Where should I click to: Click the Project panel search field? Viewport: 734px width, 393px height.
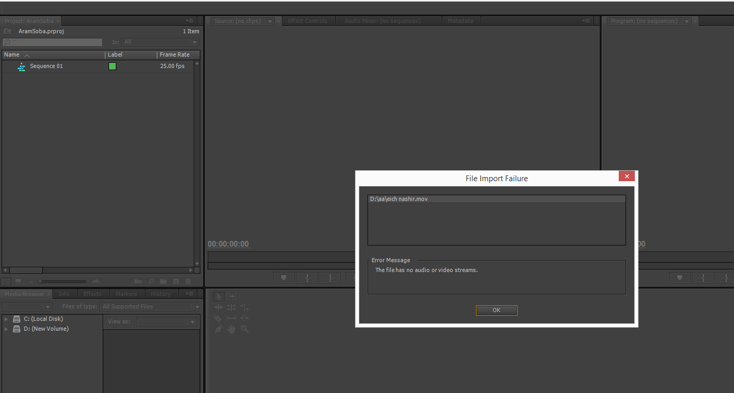pos(52,42)
